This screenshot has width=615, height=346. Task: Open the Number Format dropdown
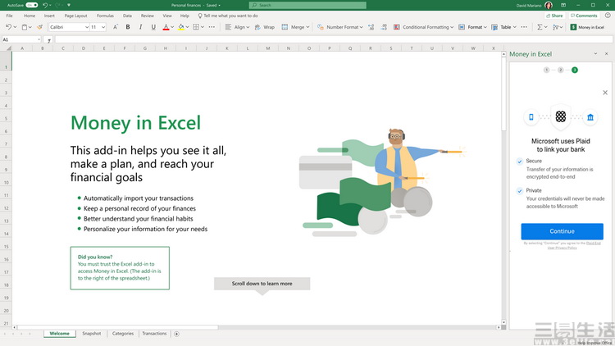[340, 27]
